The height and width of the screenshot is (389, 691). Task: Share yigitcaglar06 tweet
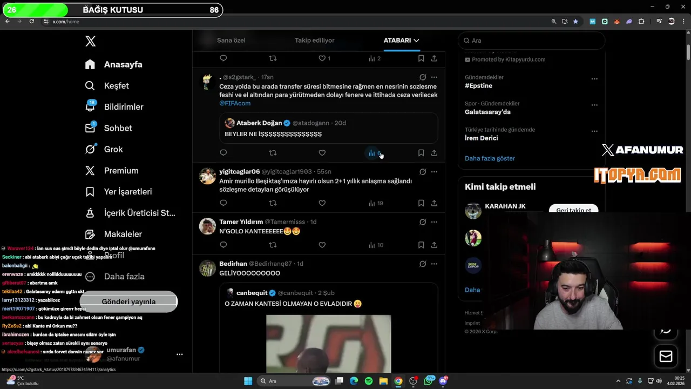434,203
